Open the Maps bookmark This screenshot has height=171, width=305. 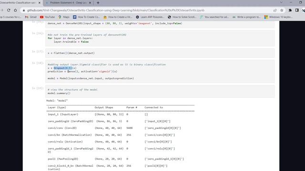[x=64, y=17]
